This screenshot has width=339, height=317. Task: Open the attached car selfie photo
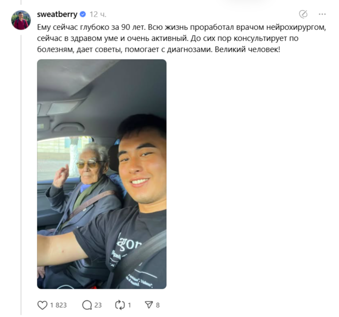pos(102,174)
